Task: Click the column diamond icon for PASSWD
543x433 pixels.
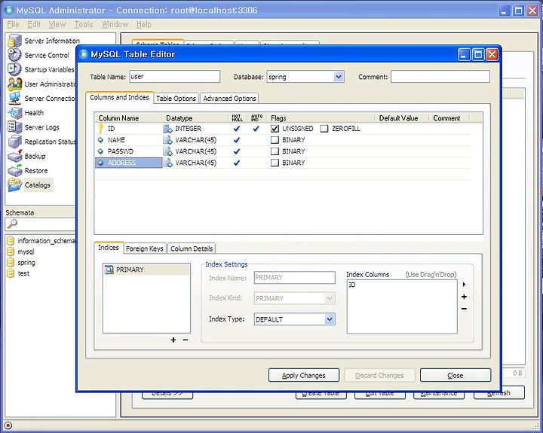Action: click(x=100, y=151)
